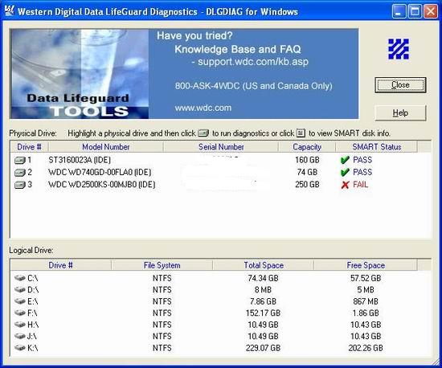
Task: Click the Close button
Action: pyautogui.click(x=400, y=85)
